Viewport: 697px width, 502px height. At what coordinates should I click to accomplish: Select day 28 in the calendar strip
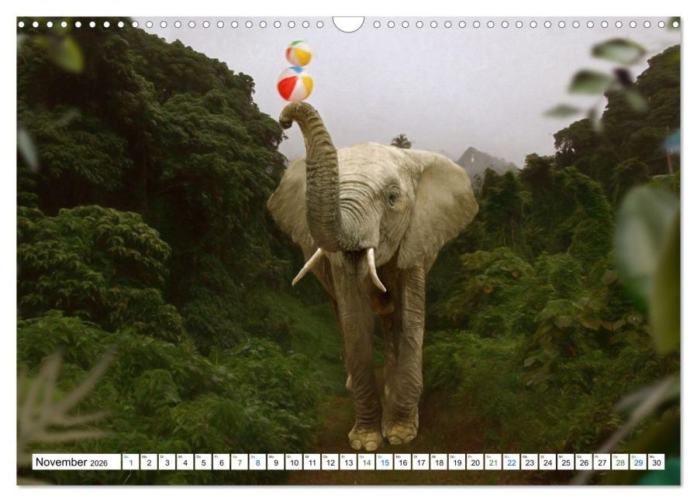coord(620,462)
